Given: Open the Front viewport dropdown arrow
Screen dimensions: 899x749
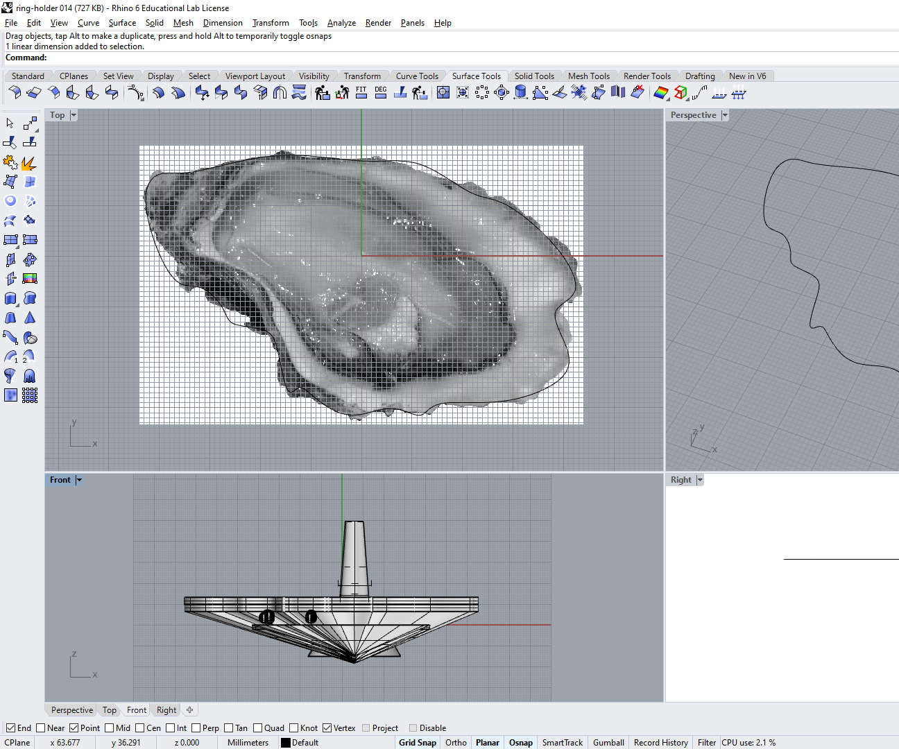Looking at the screenshot, I should pos(79,480).
